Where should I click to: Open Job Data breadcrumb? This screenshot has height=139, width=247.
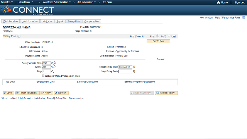tap(107, 2)
